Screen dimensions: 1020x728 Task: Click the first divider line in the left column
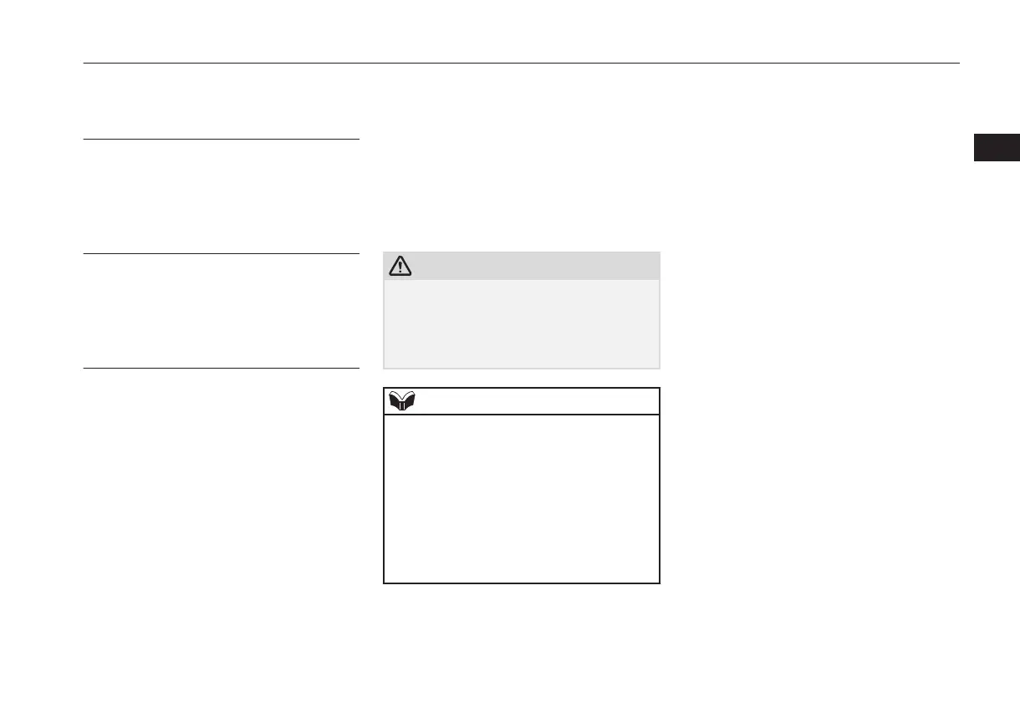pos(221,140)
